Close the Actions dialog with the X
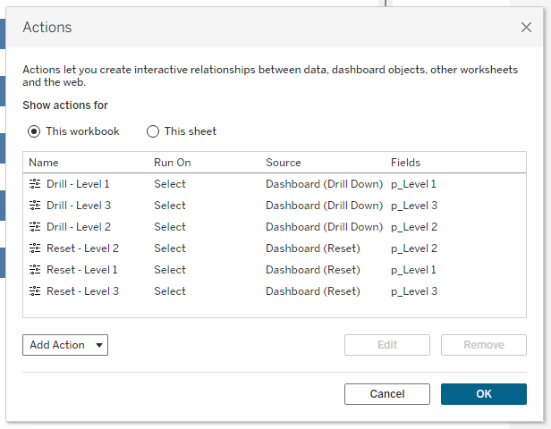The width and height of the screenshot is (551, 429). tap(526, 27)
